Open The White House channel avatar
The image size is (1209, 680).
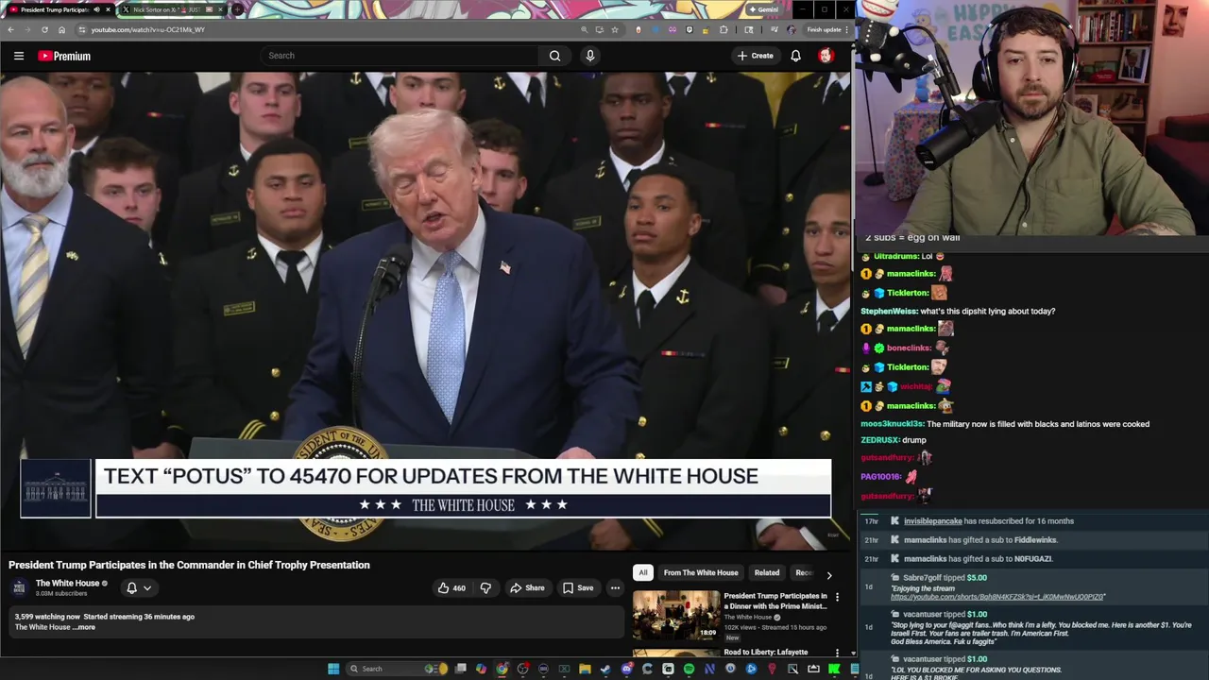[x=19, y=587]
